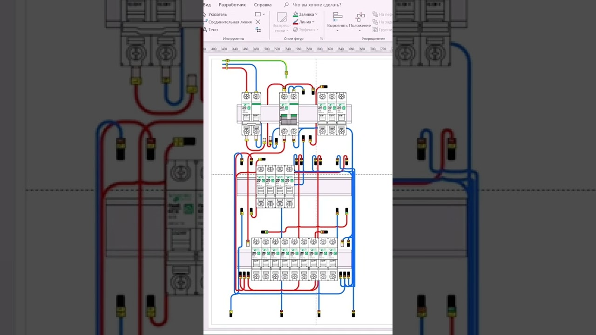Pick the X connection point tool
Image resolution: width=596 pixels, height=335 pixels.
point(257,22)
